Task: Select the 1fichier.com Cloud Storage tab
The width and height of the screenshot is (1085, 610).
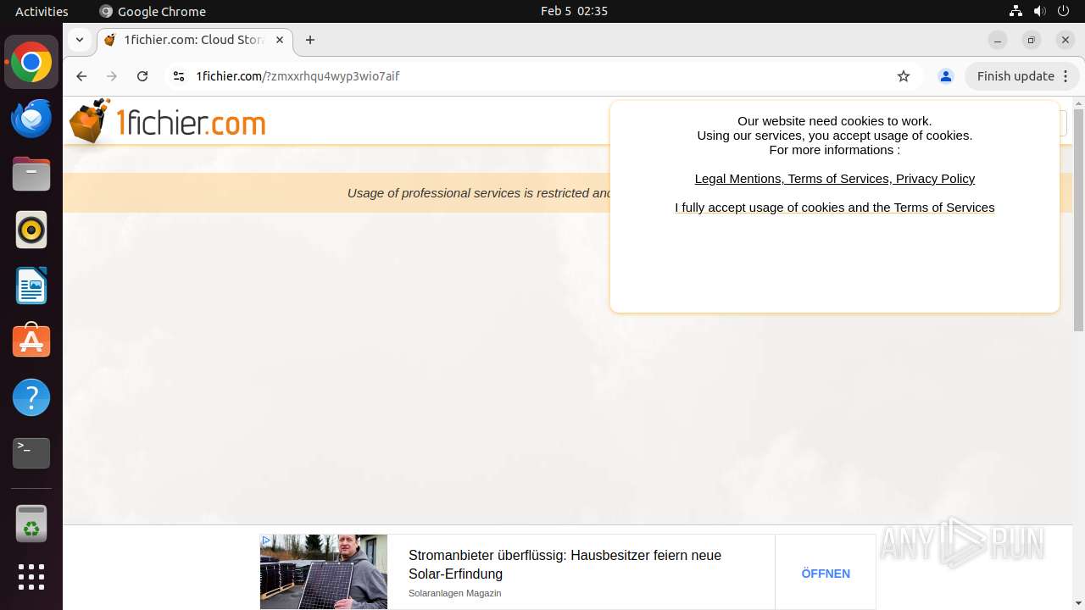Action: (x=195, y=40)
